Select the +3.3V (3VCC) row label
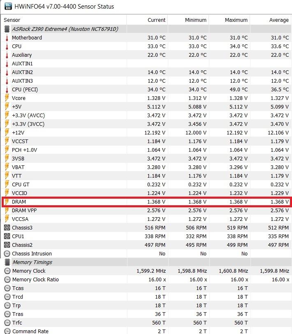Screen dimensions: 292x334 (x=28, y=124)
